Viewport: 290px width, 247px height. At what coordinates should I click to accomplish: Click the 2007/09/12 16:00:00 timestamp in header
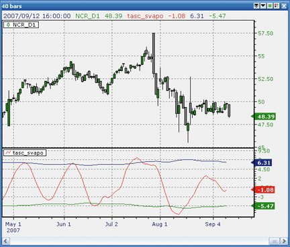point(37,16)
